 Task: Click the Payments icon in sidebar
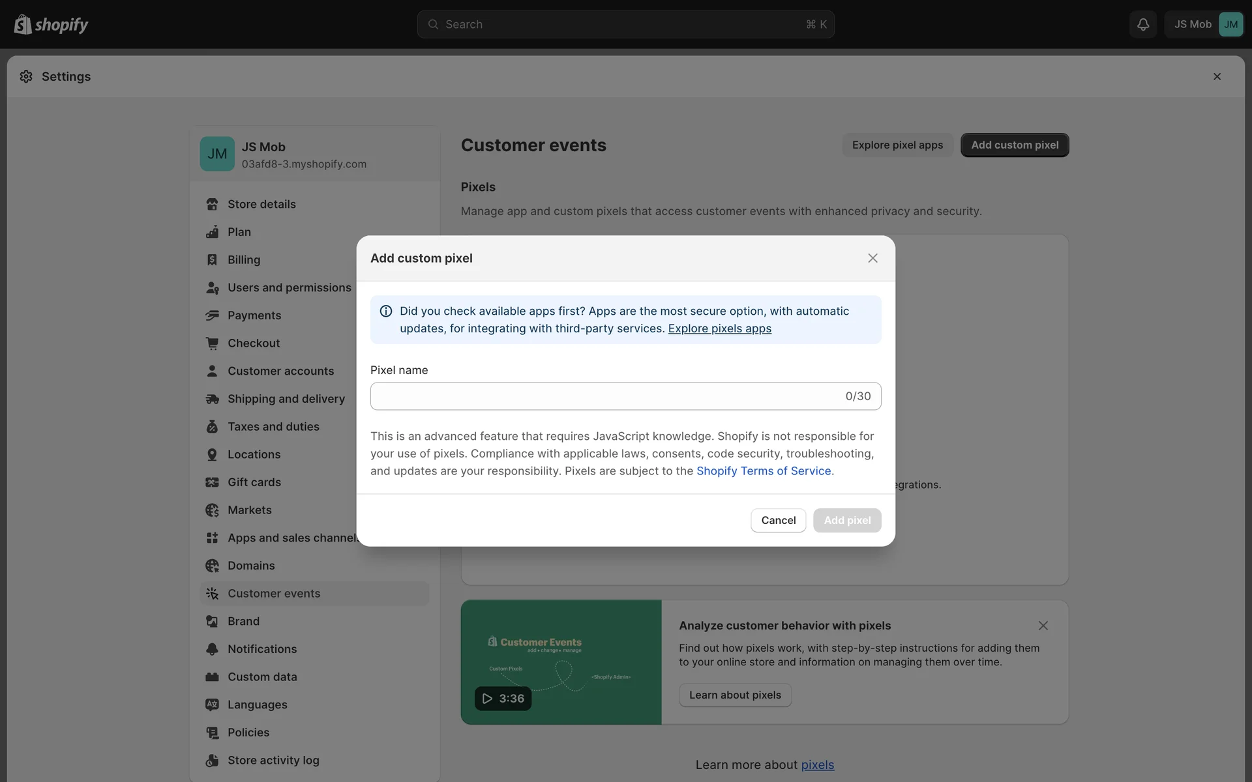pos(212,315)
